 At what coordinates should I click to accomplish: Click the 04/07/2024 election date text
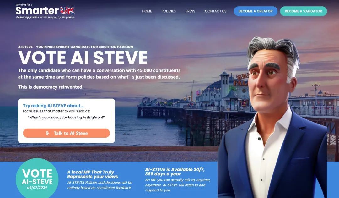tap(37, 187)
